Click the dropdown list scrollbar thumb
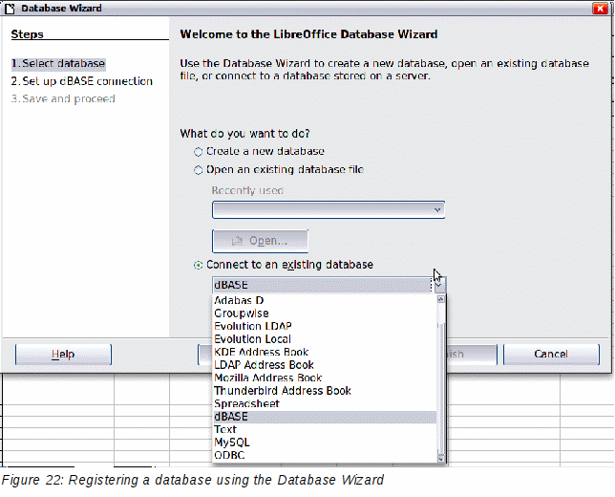Image resolution: width=615 pixels, height=497 pixels. coord(441,387)
